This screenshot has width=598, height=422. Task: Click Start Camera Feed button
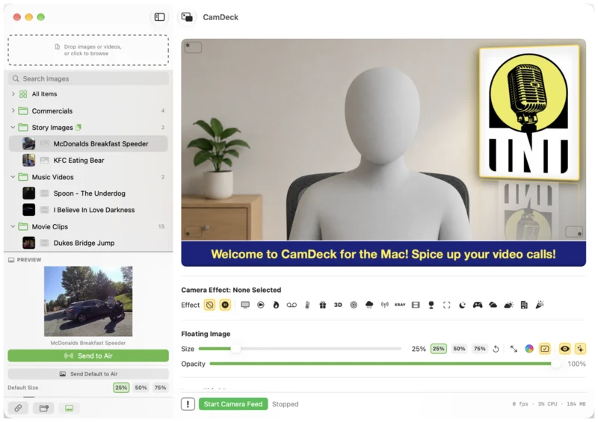[233, 404]
